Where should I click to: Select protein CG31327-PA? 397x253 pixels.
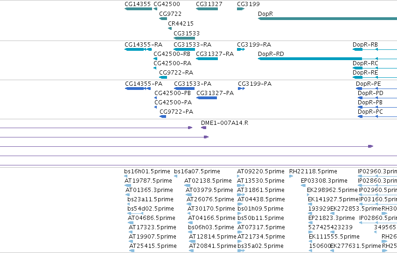(207, 98)
